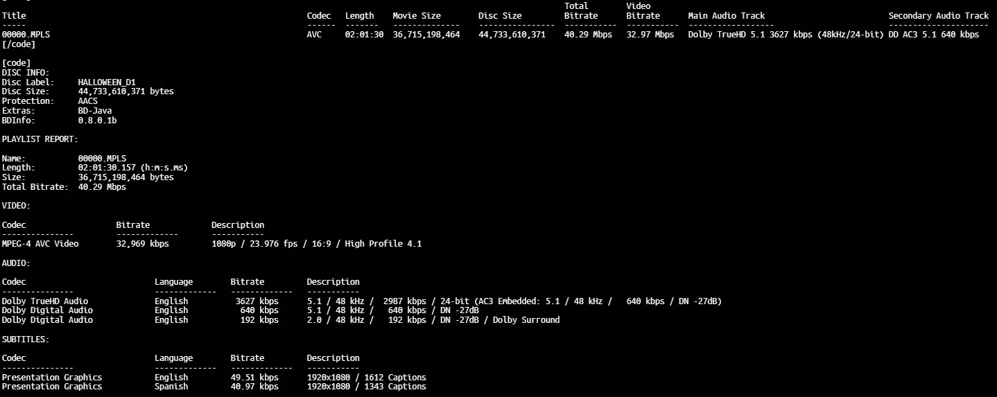The height and width of the screenshot is (397, 997).
Task: Click the BDInfo version 0.8.0.1b
Action: (97, 121)
